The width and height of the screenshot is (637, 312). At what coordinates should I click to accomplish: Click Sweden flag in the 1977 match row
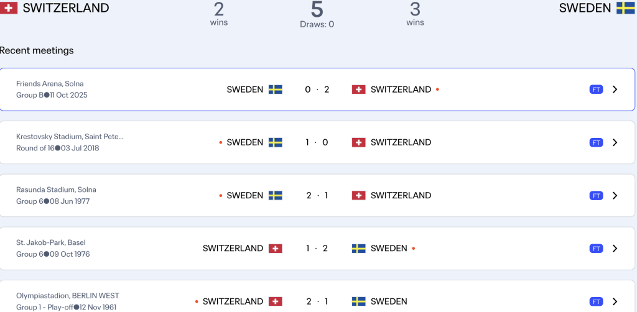coord(276,195)
